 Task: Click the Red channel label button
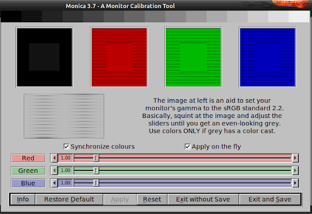[28, 158]
